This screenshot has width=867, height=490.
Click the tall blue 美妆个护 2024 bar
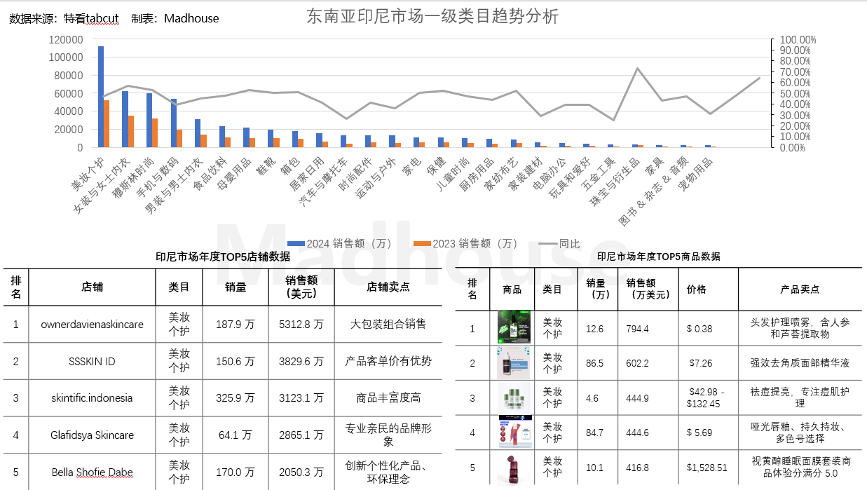[x=101, y=97]
